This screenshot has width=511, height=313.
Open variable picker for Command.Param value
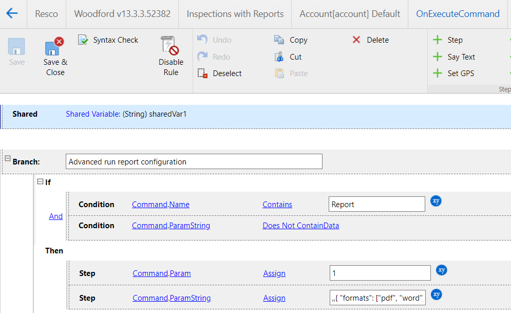pyautogui.click(x=442, y=270)
